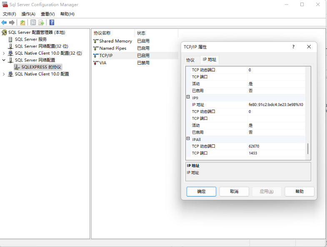Click the app icon in title bar

click(5, 5)
